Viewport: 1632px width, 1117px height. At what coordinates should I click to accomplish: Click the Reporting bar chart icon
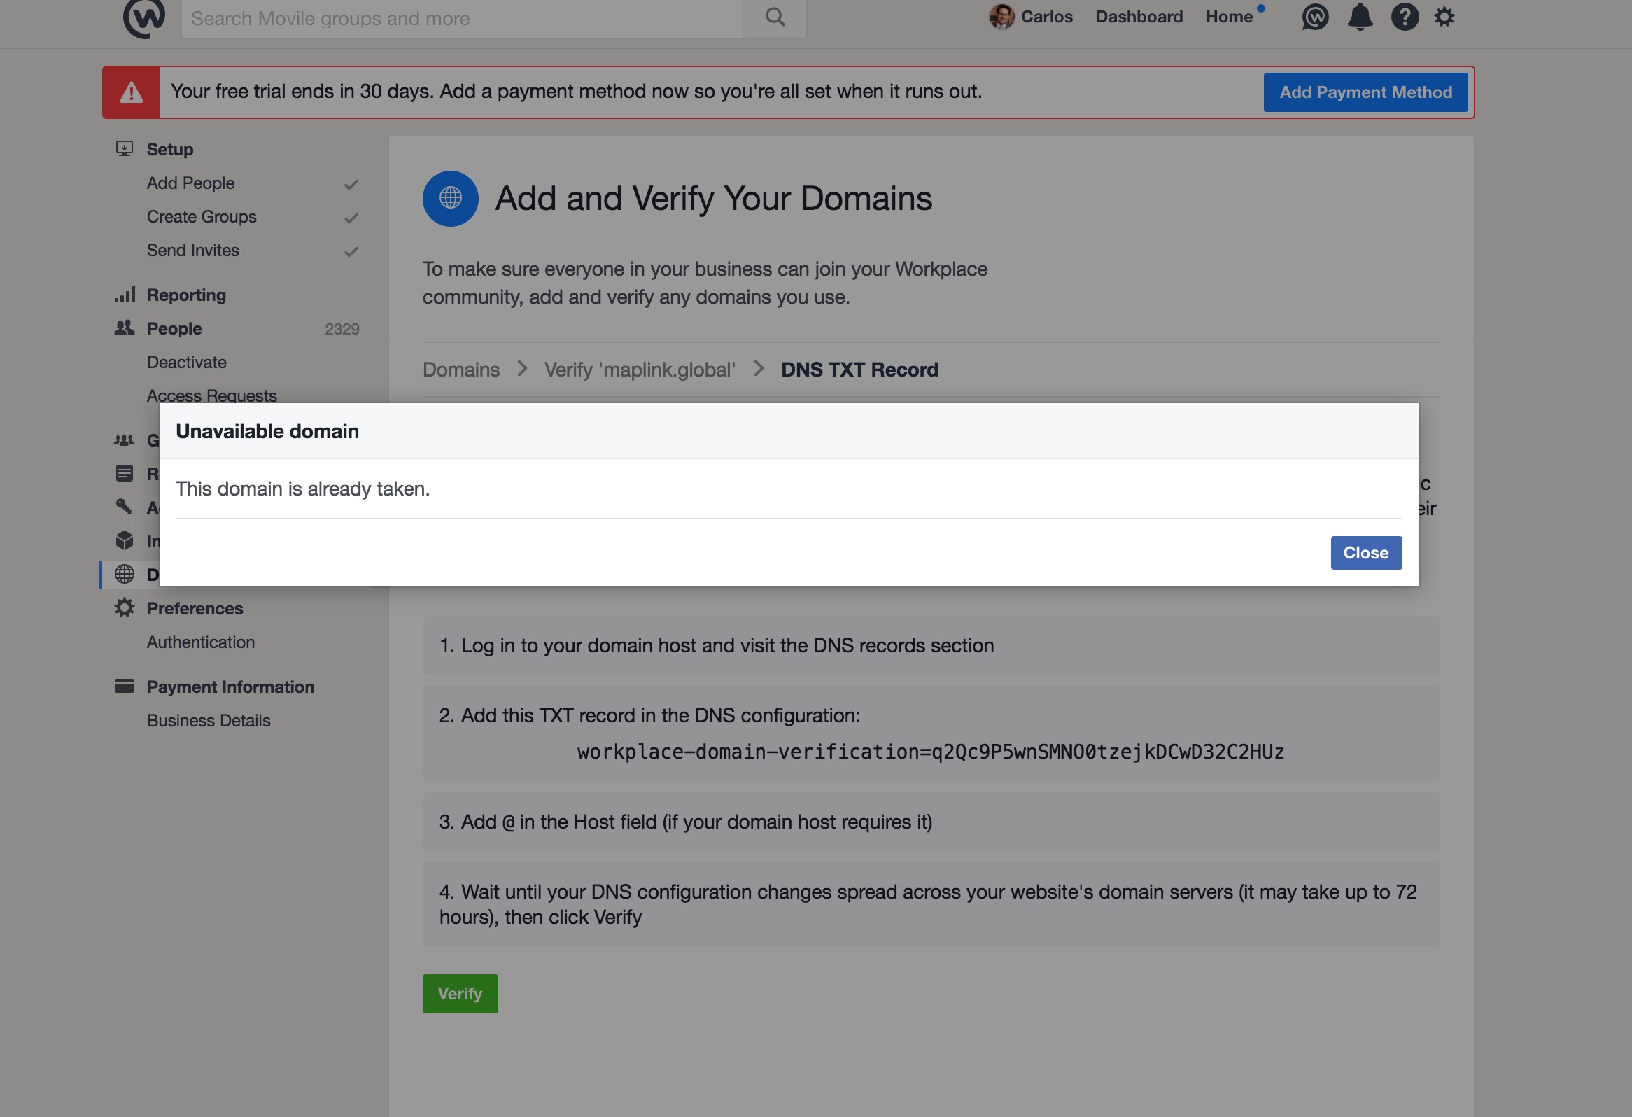coord(125,295)
